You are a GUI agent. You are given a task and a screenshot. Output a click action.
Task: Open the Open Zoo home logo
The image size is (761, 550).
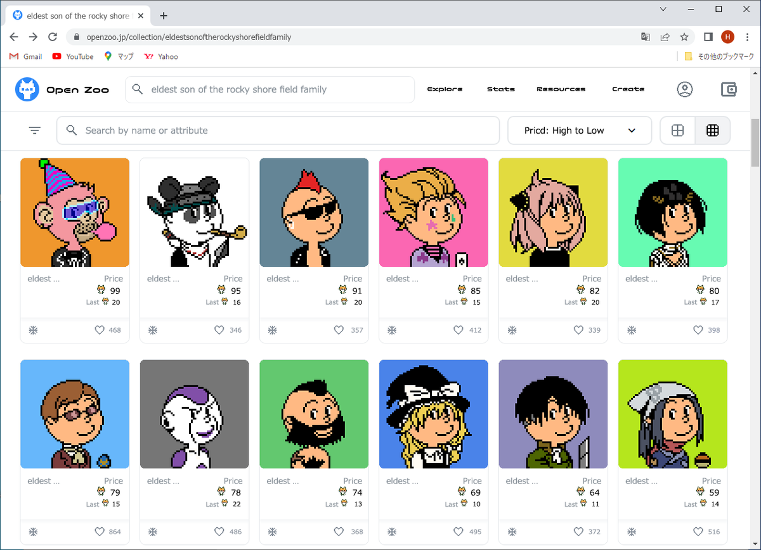click(62, 89)
